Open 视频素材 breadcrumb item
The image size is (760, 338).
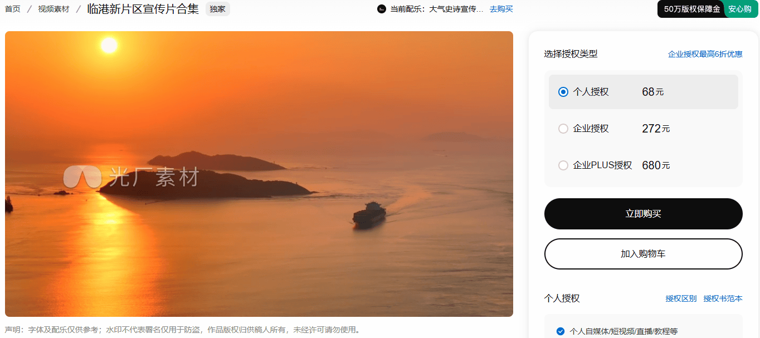pyautogui.click(x=53, y=9)
